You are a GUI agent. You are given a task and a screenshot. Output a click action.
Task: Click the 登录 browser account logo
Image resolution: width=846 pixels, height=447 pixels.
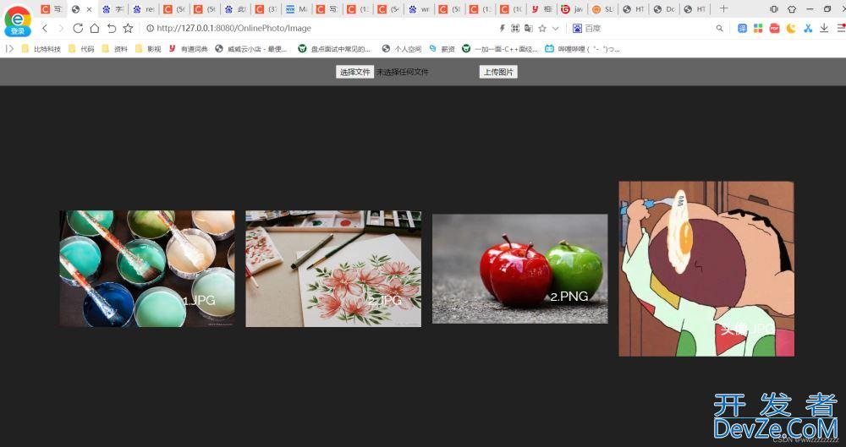tap(17, 21)
